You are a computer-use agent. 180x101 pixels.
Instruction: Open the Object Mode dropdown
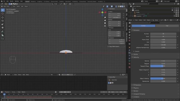pyautogui.click(x=6, y=6)
